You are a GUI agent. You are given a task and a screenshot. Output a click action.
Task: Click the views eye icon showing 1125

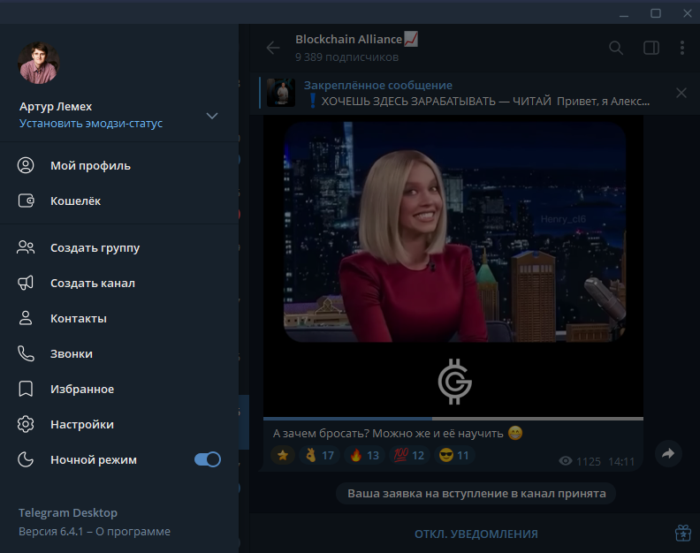pyautogui.click(x=566, y=461)
